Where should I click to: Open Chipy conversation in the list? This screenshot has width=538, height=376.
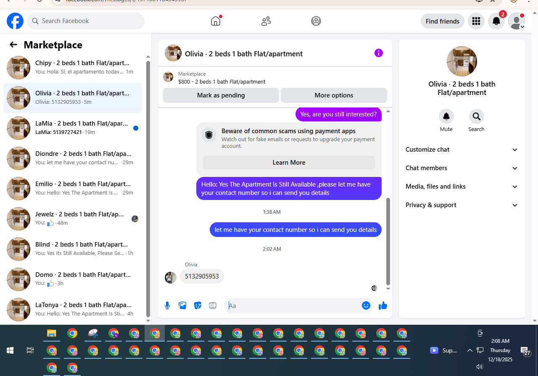click(x=73, y=68)
